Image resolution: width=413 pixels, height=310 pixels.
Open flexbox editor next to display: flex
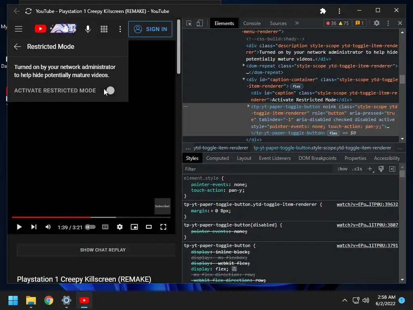click(234, 269)
